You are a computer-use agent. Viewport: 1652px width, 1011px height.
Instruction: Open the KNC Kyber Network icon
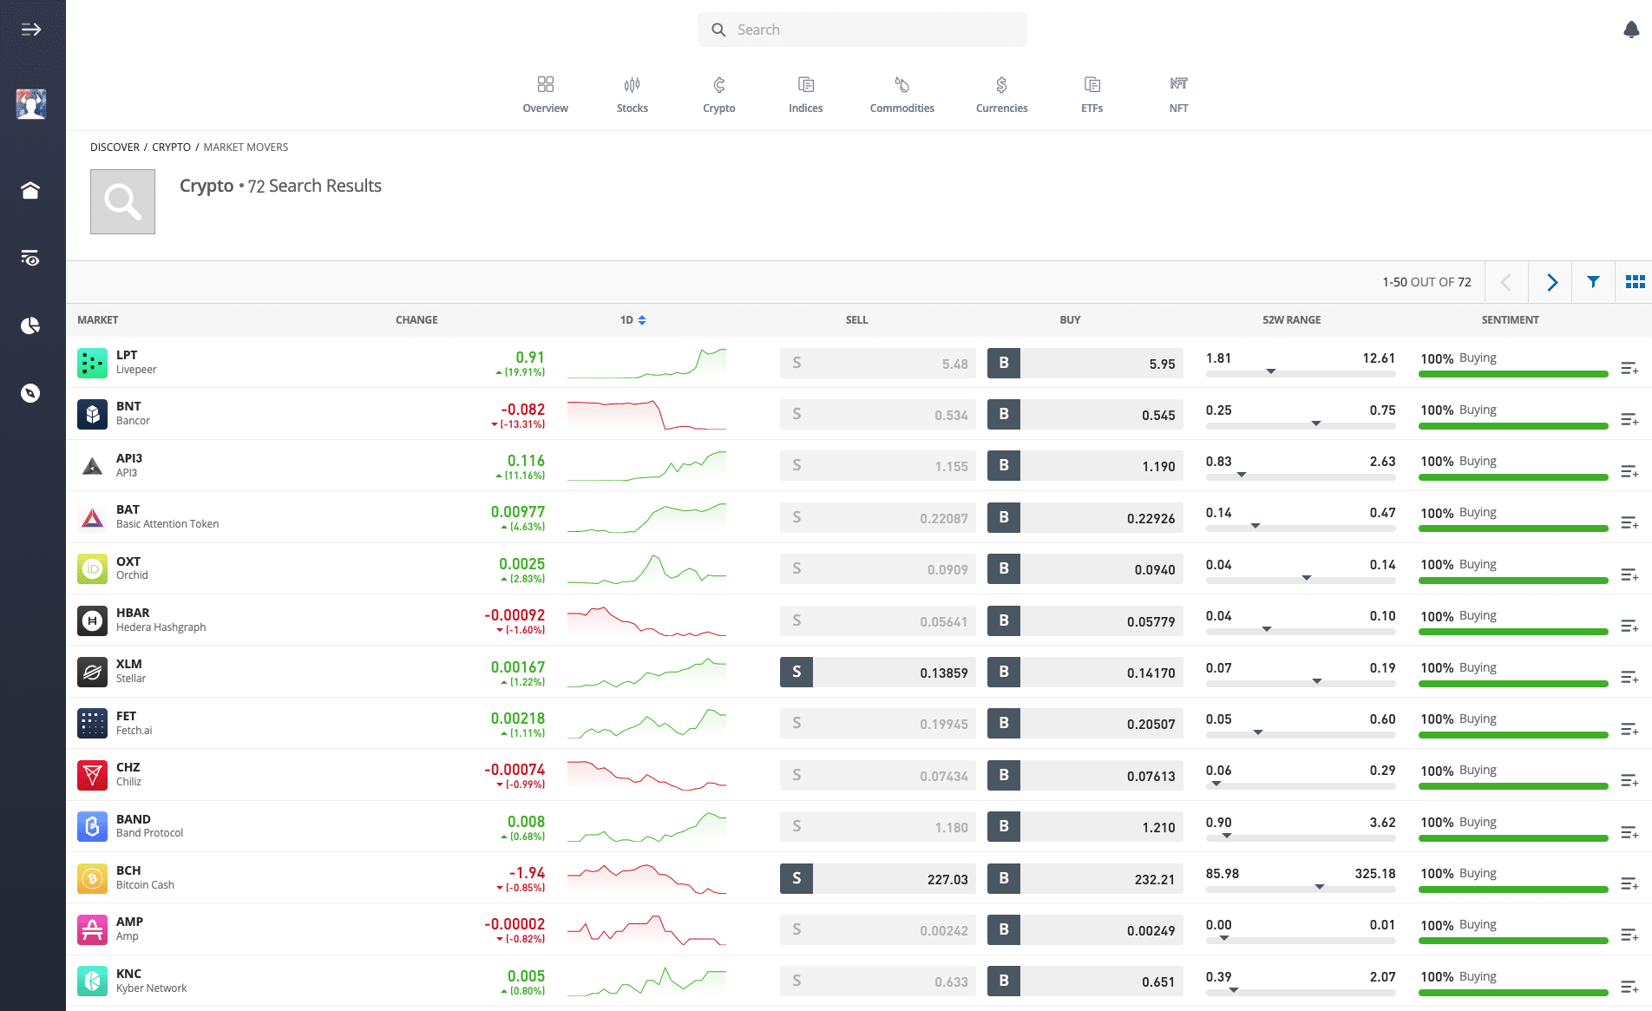[x=92, y=981]
